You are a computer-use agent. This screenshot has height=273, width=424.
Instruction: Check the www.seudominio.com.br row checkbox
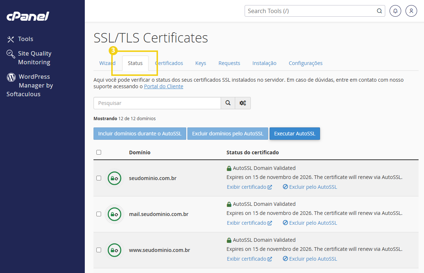[x=99, y=250]
